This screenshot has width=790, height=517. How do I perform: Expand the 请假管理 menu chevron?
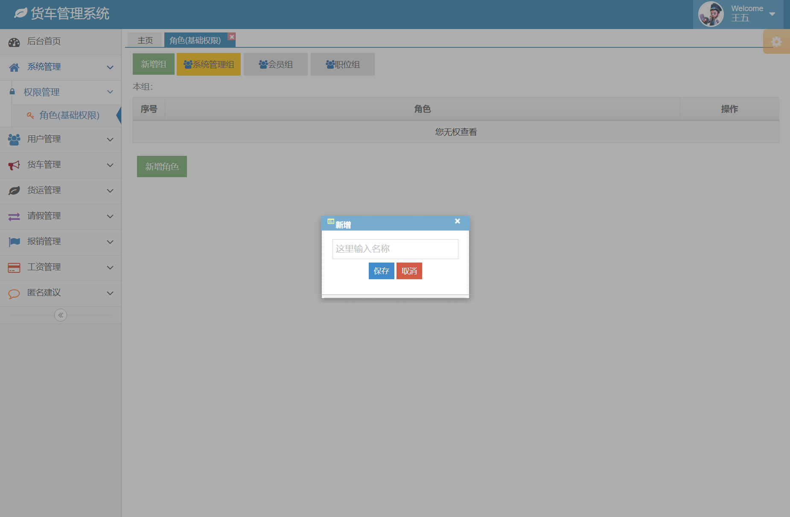110,216
